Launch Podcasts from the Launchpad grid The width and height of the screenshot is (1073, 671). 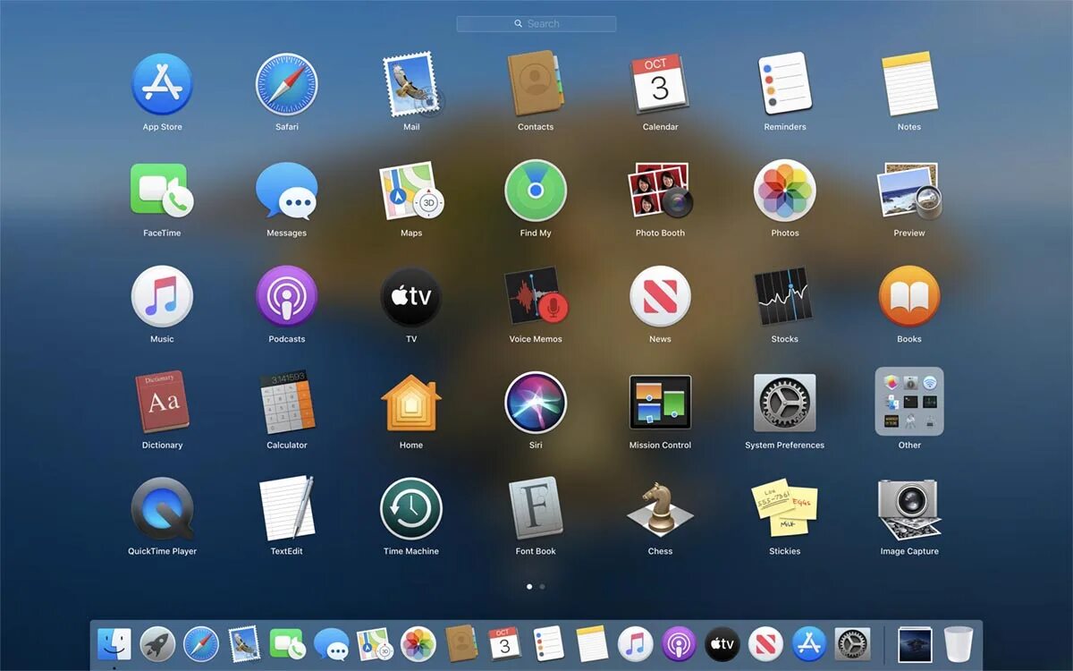coord(287,297)
